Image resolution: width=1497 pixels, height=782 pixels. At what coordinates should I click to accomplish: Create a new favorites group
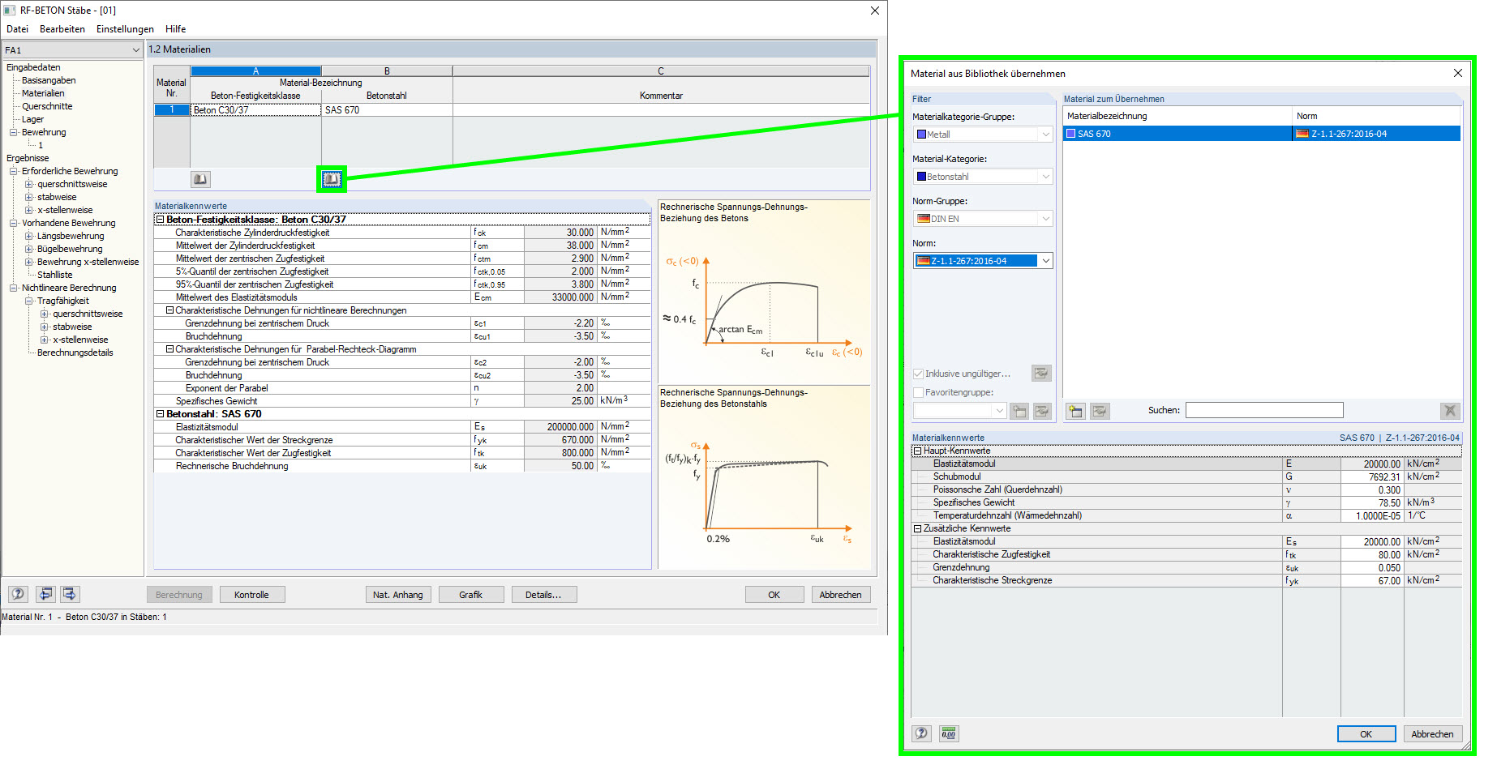point(1019,411)
